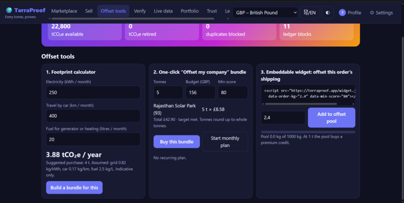Click the offset pool progress bar

point(308,132)
